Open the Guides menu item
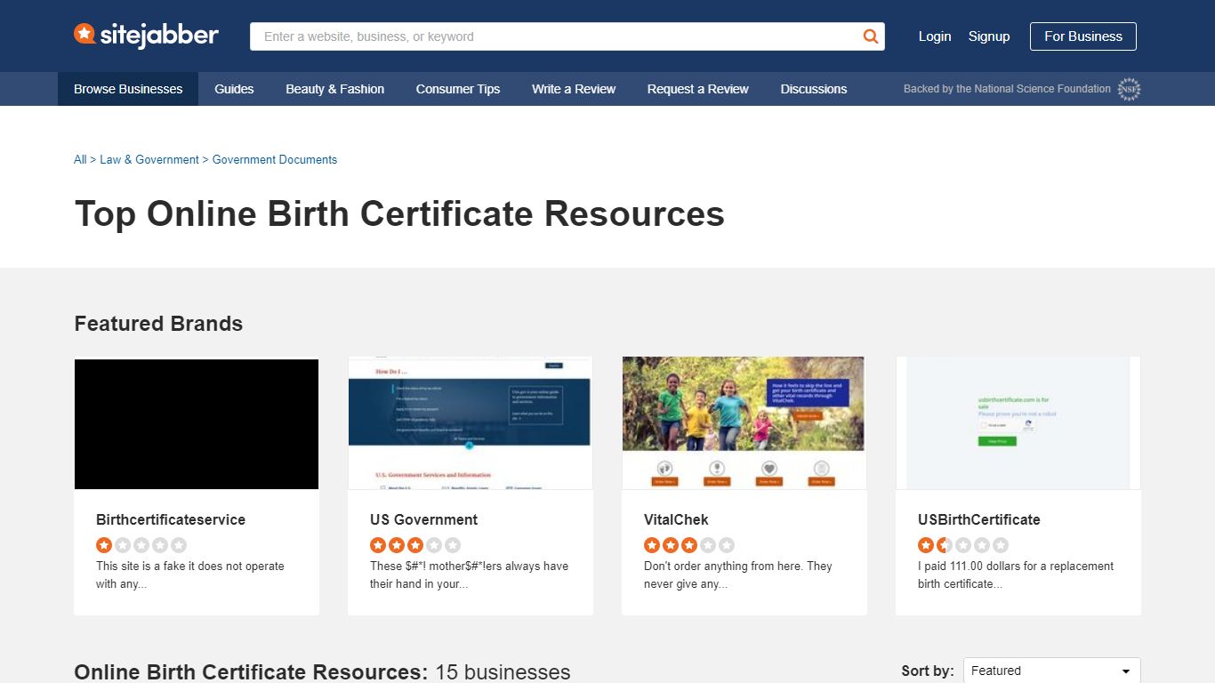The height and width of the screenshot is (683, 1215). click(234, 89)
